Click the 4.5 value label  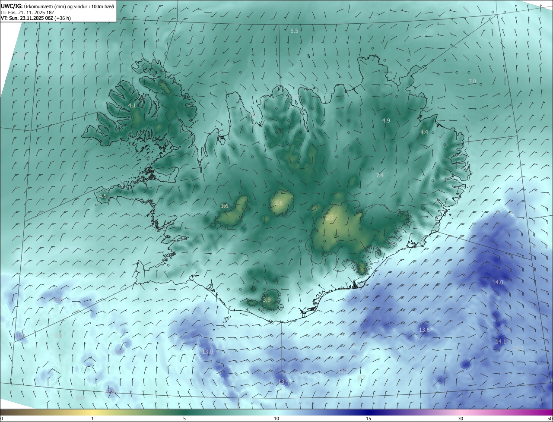click(103, 196)
